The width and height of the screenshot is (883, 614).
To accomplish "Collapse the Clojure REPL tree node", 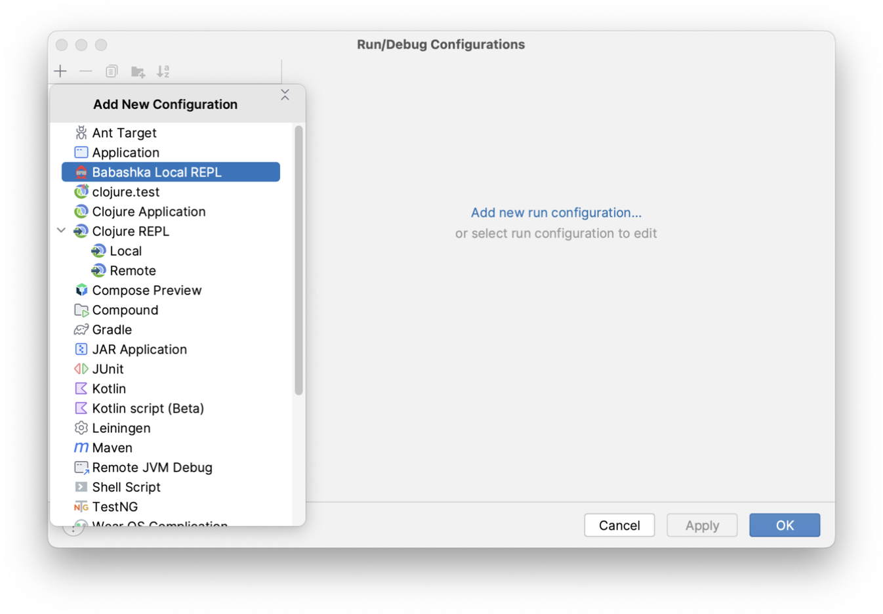I will [x=61, y=230].
